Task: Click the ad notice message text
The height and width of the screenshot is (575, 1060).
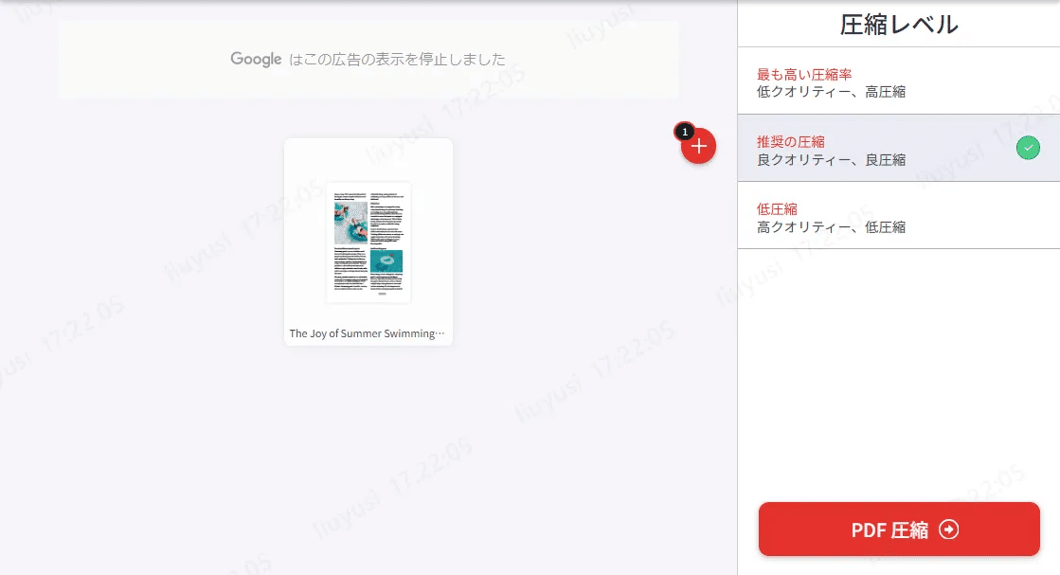Action: 369,59
